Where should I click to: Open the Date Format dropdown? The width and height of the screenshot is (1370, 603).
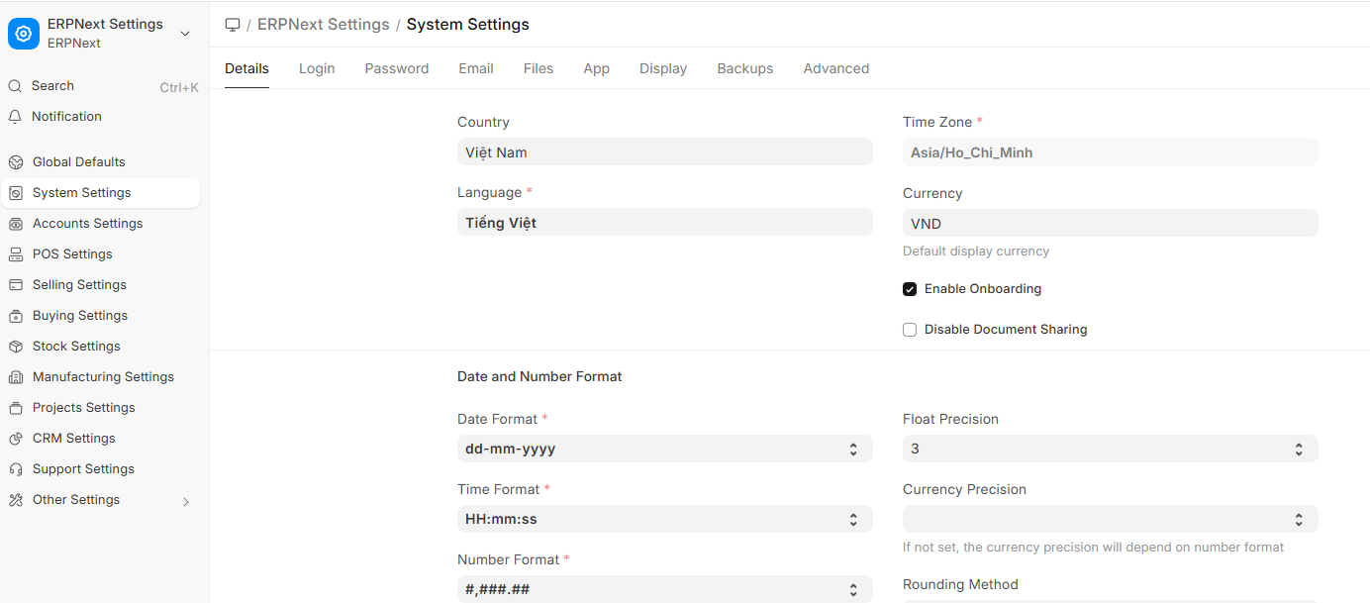[x=664, y=449]
